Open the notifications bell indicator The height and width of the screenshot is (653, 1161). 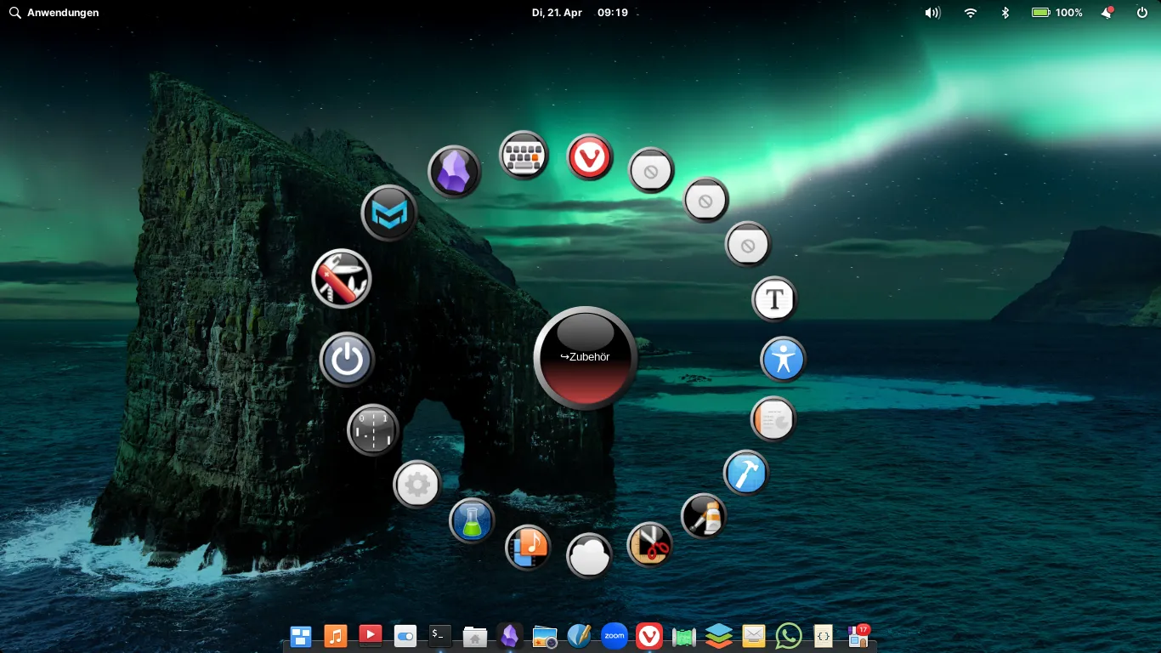pos(1107,13)
